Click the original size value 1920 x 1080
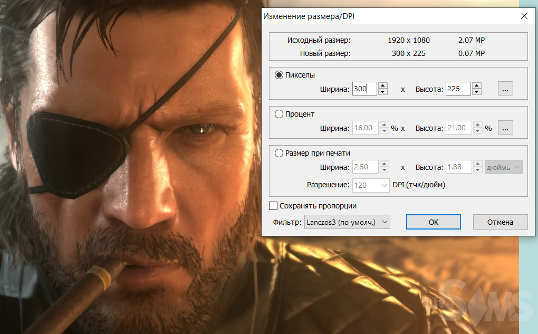 [x=409, y=40]
